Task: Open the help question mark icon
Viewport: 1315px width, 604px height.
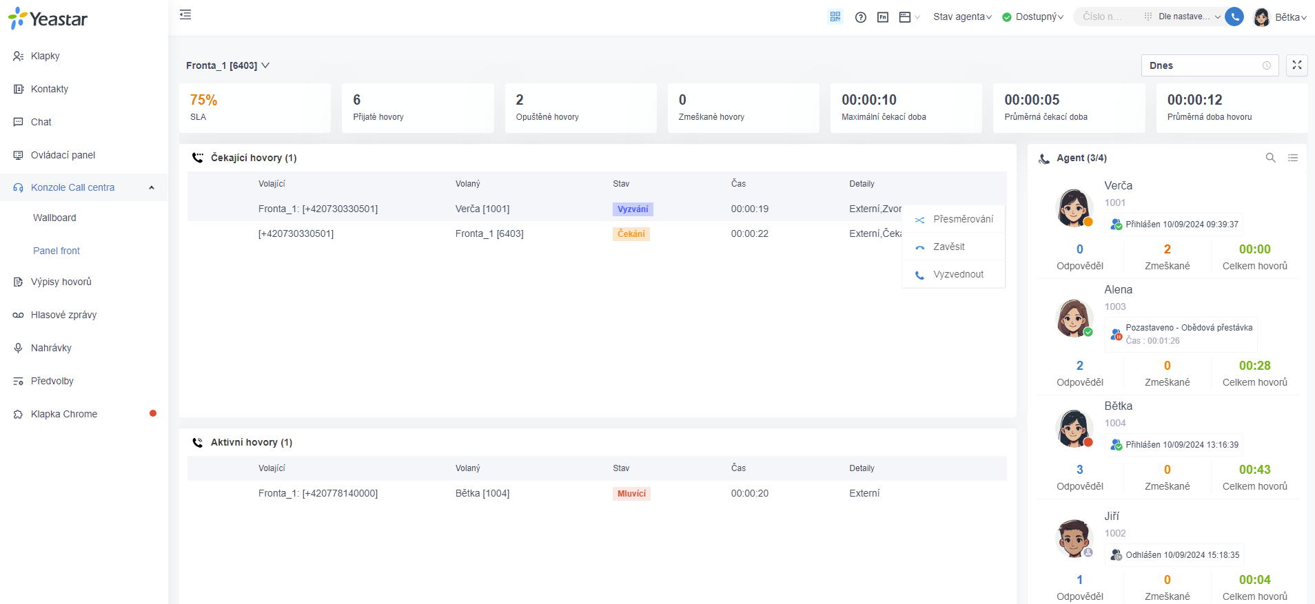Action: pos(861,17)
